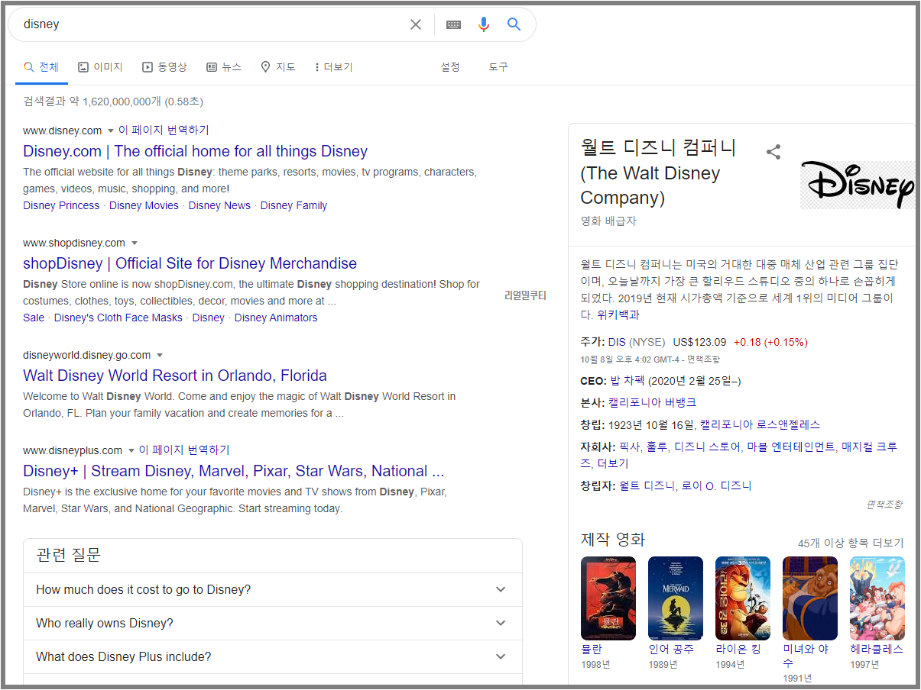Open the DIS stock ticker link

click(617, 342)
